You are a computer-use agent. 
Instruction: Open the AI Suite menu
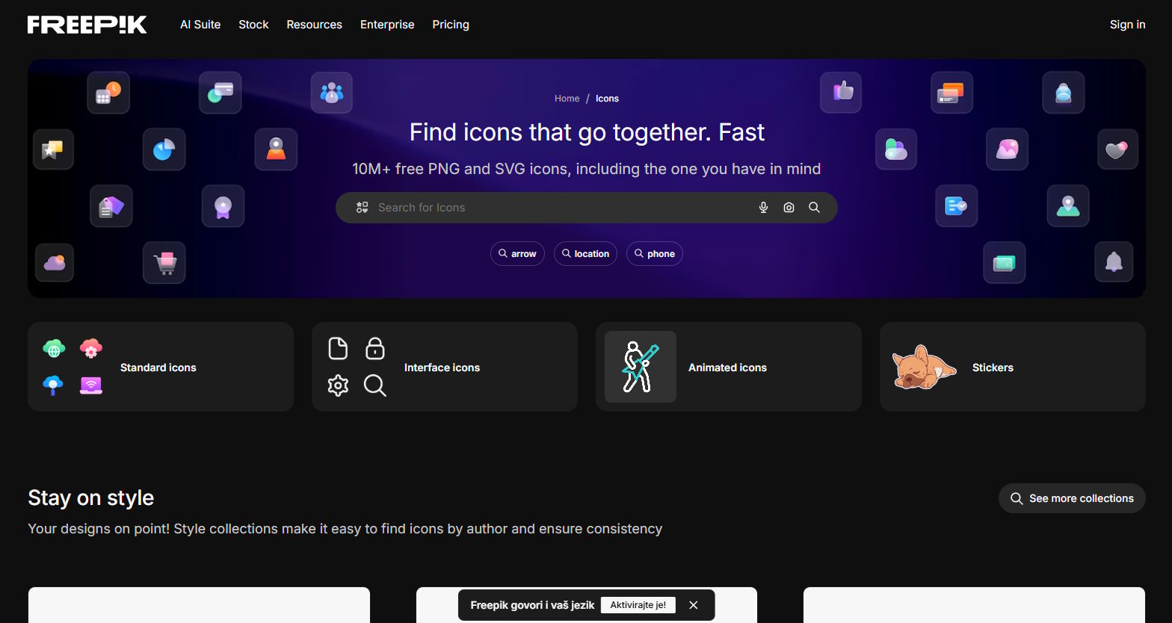click(200, 25)
